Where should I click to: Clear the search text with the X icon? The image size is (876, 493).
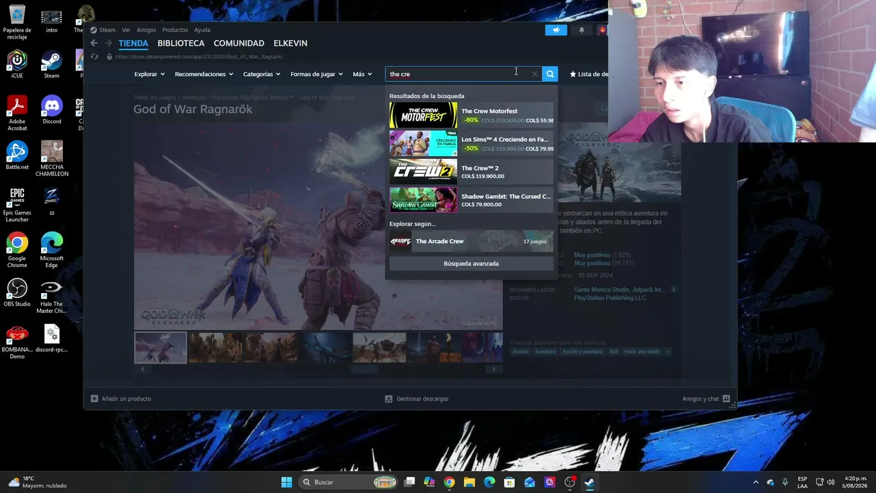point(534,74)
